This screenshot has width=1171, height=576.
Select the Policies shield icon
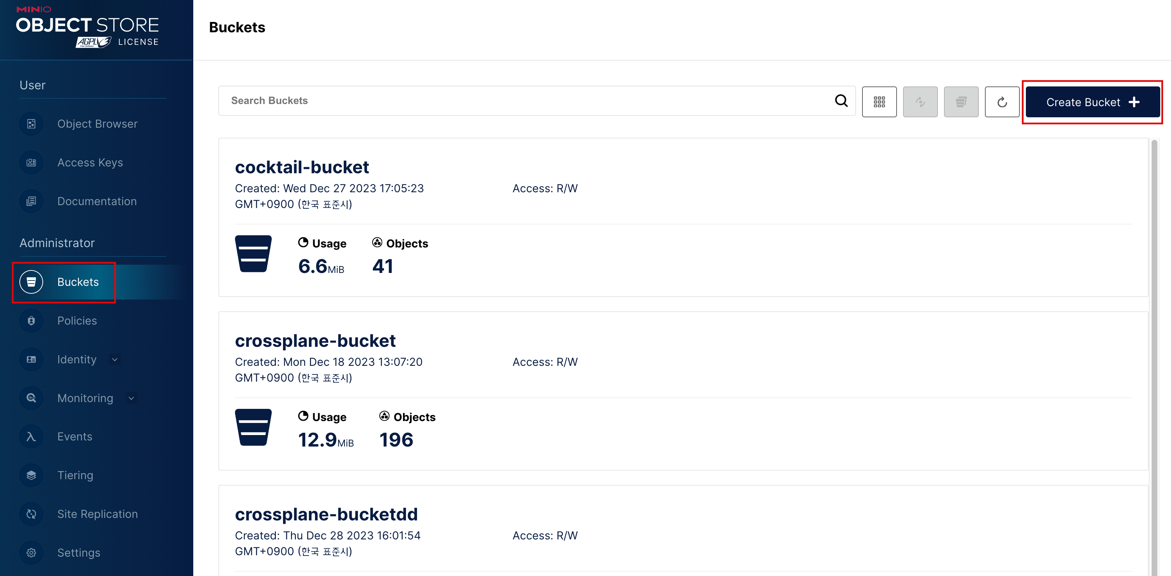tap(31, 321)
